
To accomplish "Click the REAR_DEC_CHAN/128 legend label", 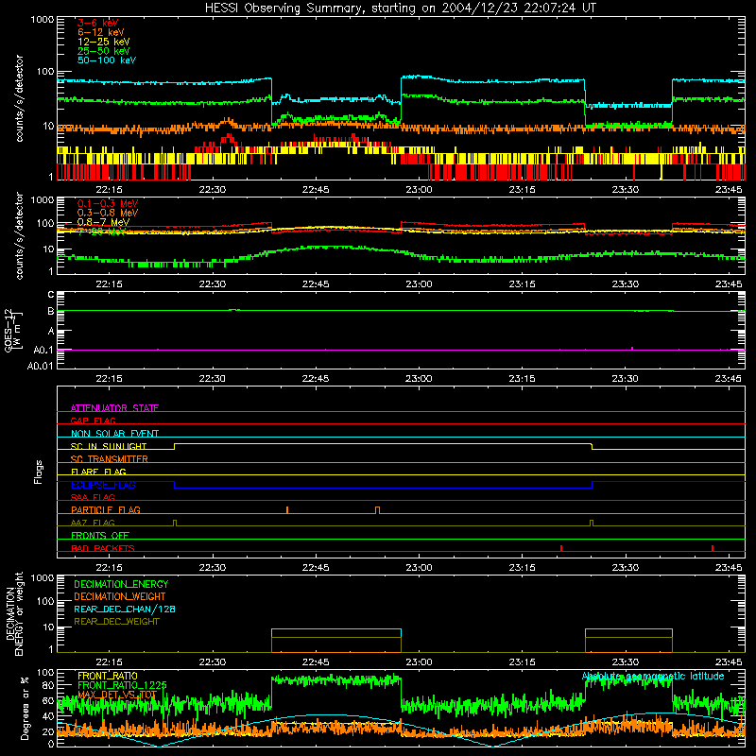I will click(125, 609).
